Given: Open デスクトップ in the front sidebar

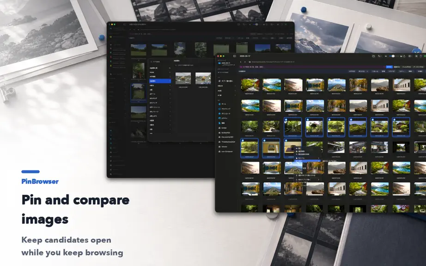Looking at the screenshot, I should pyautogui.click(x=225, y=109).
